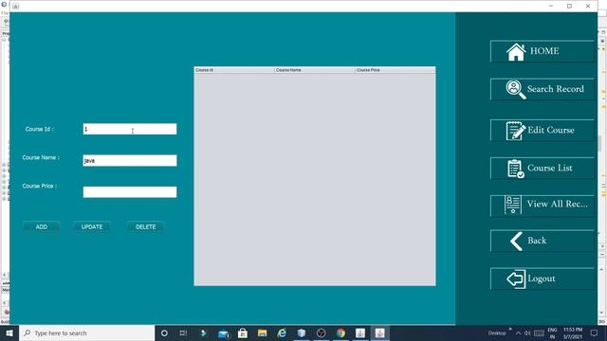The image size is (607, 341).
Task: Open the touch keyboard tray icon
Action: pyautogui.click(x=540, y=332)
